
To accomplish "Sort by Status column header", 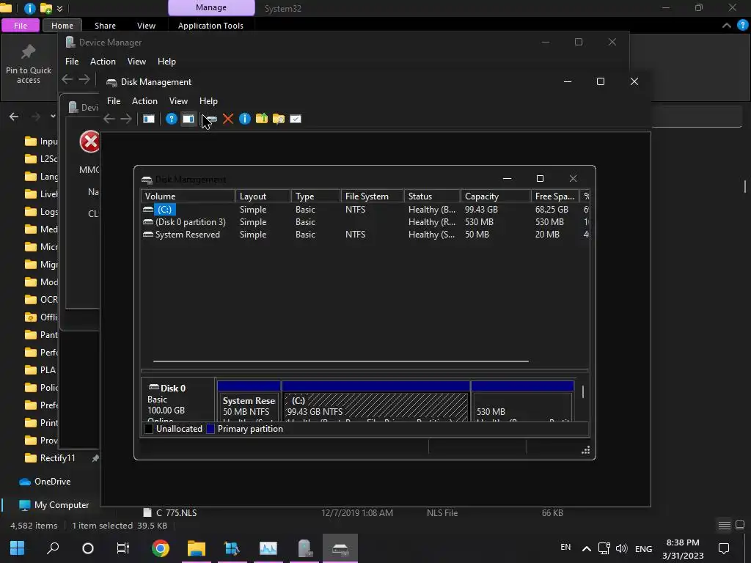I will point(432,196).
